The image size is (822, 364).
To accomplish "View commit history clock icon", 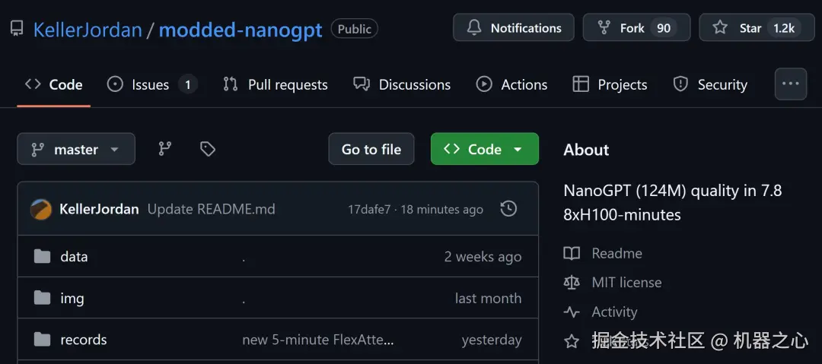I will [x=508, y=209].
